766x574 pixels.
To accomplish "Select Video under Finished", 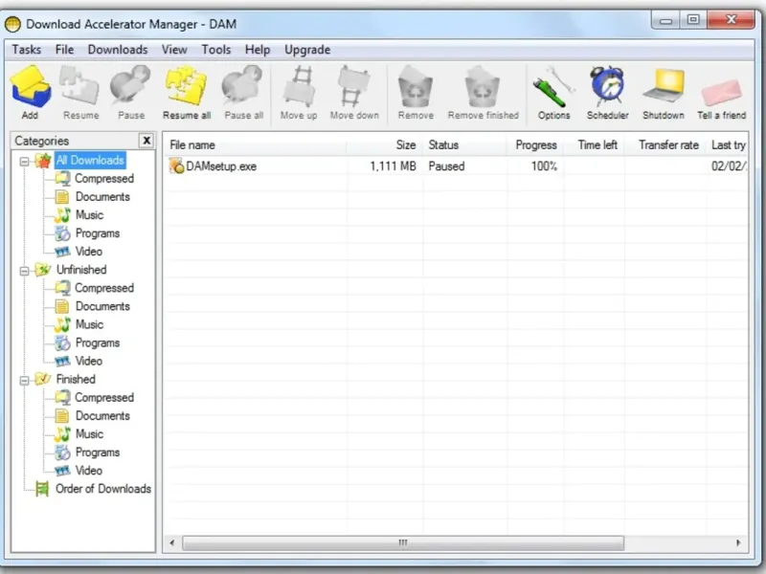I will point(88,471).
